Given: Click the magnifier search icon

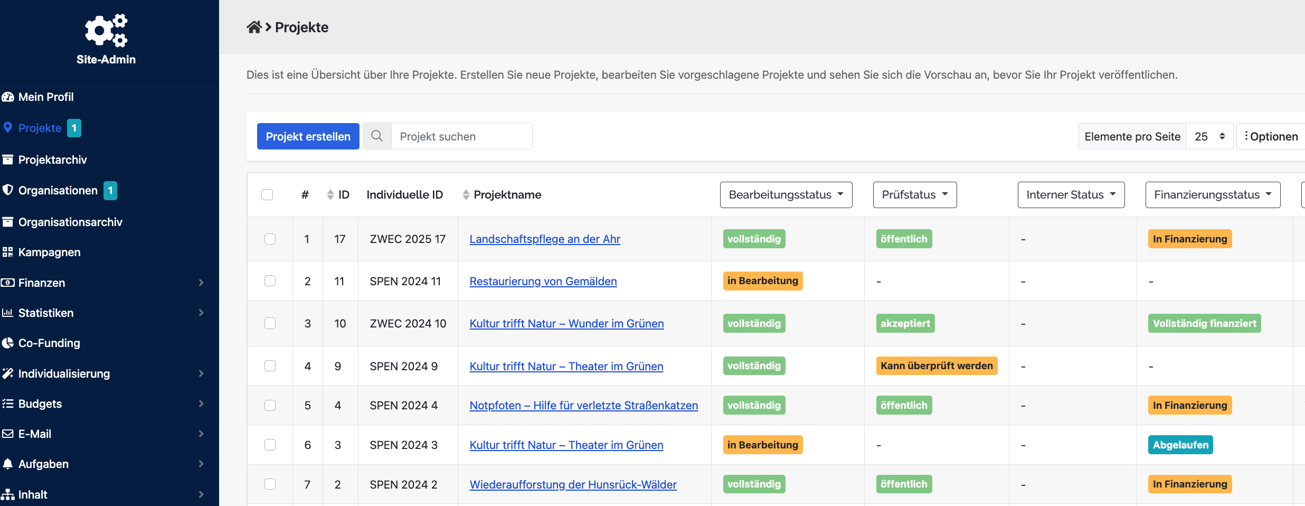Looking at the screenshot, I should tap(377, 136).
